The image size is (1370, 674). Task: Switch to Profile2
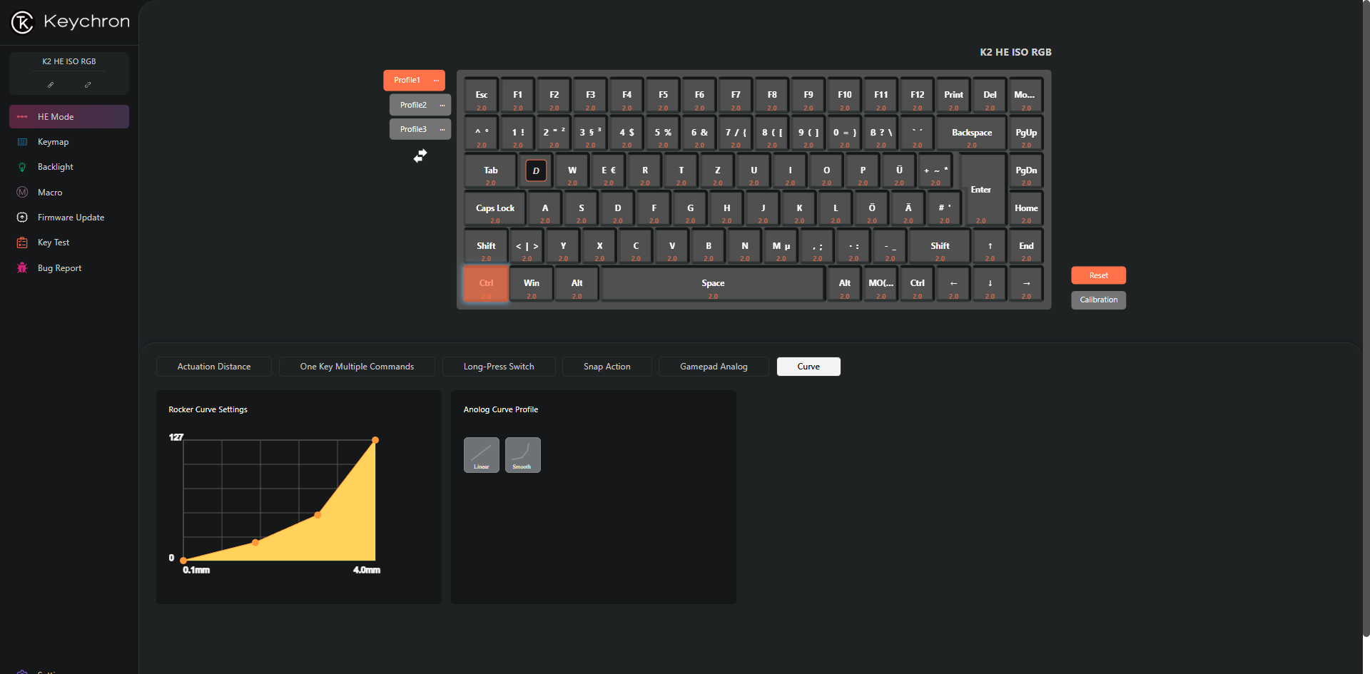click(x=413, y=105)
